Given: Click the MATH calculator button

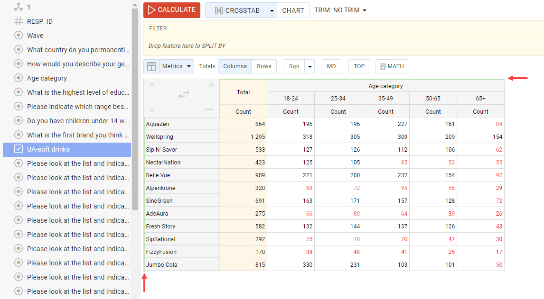Looking at the screenshot, I should coord(392,66).
